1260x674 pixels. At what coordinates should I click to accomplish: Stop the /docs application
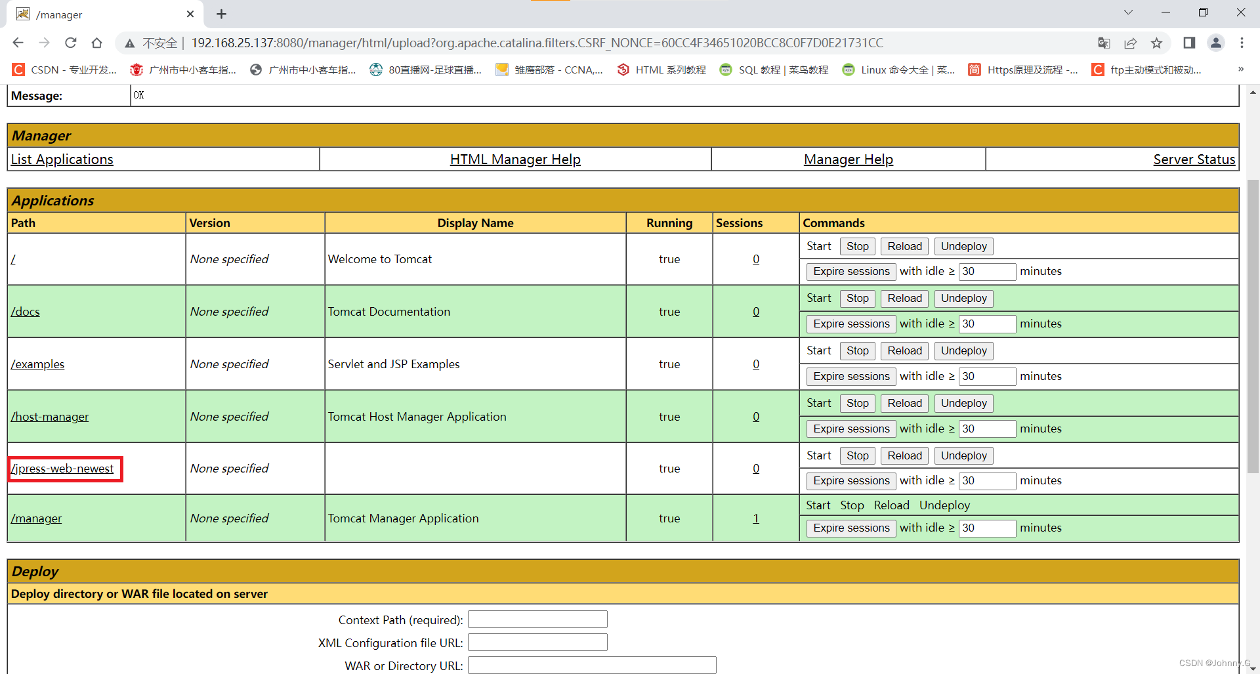pos(857,298)
